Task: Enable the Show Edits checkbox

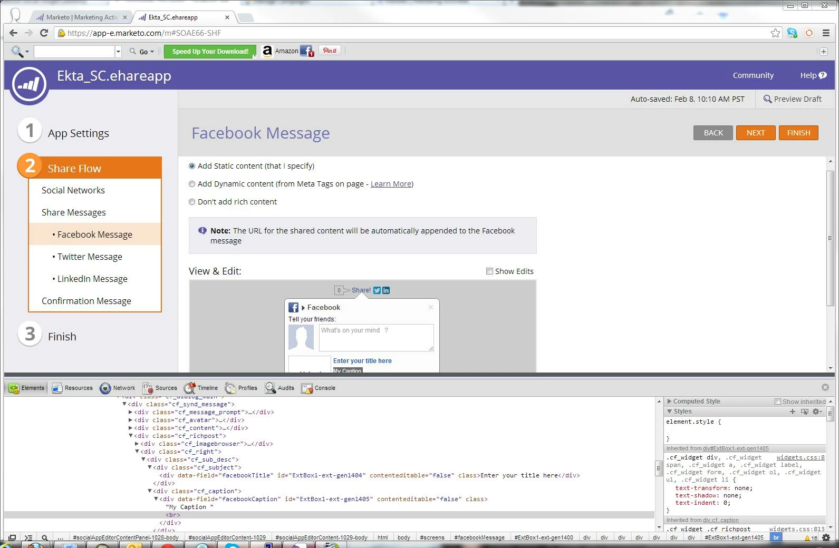Action: click(489, 271)
